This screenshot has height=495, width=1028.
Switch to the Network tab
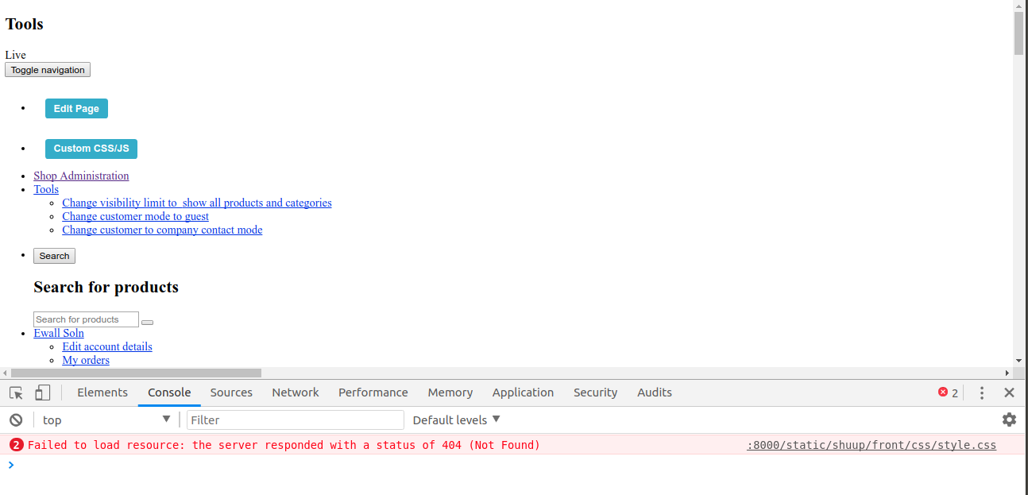[x=295, y=393]
